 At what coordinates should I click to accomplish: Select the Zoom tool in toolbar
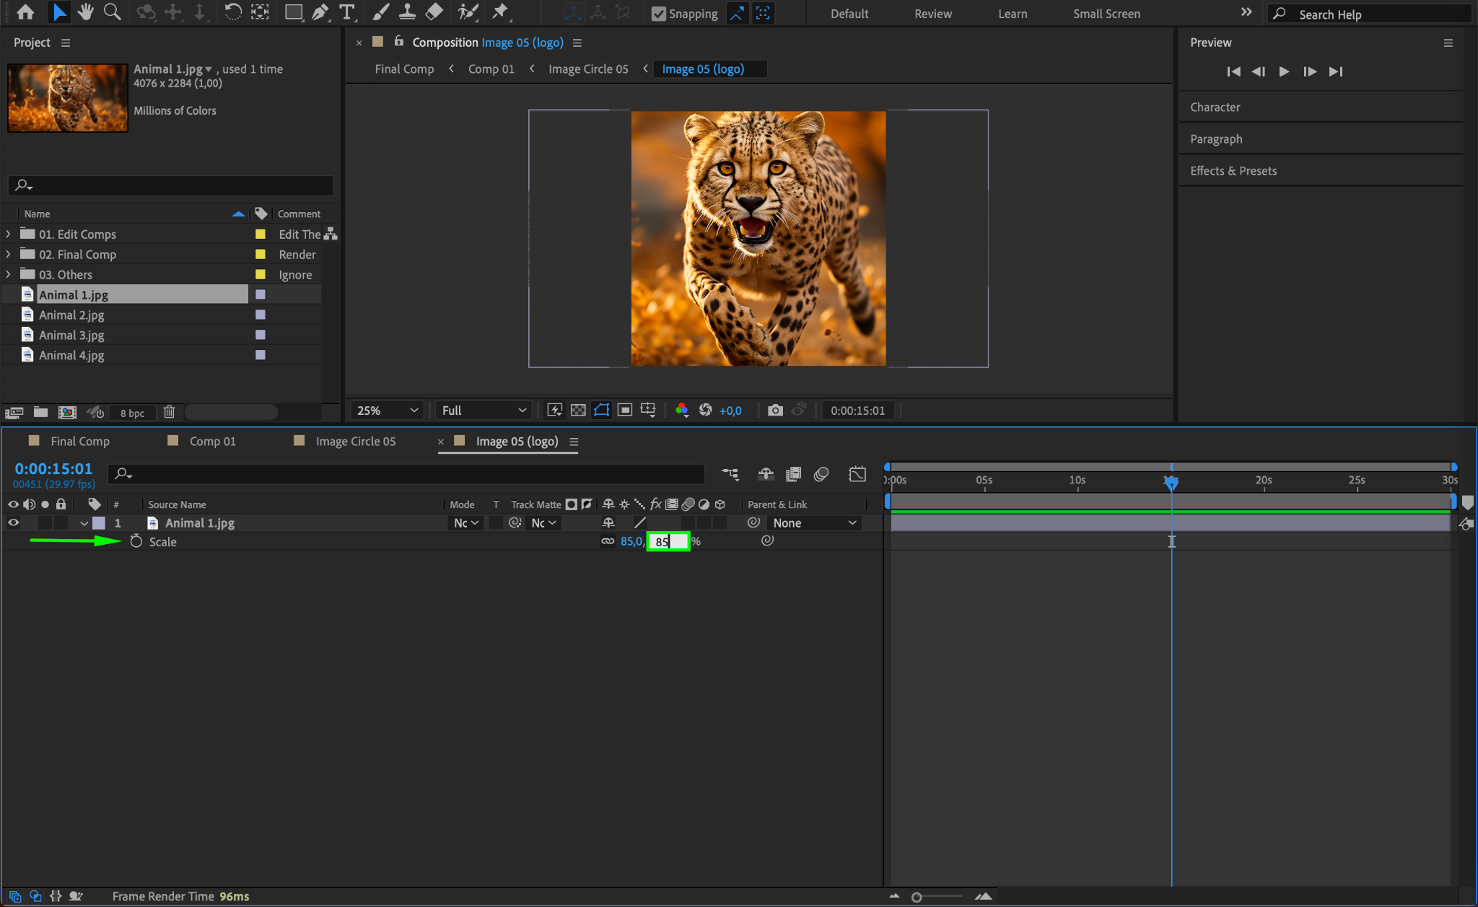click(x=112, y=12)
